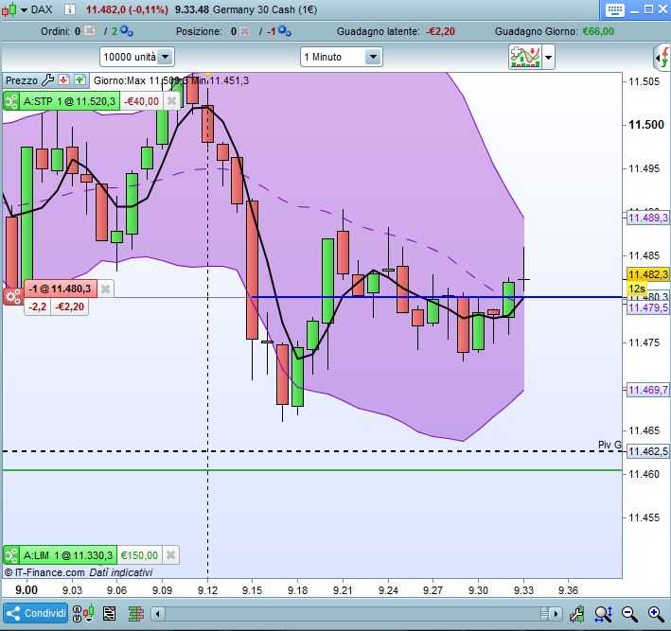Click the keyboard shortcut icon in title bar
This screenshot has width=671, height=631.
click(614, 9)
